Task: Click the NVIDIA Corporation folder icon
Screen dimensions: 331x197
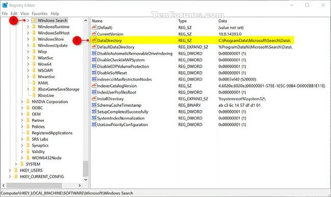Action: coord(28,101)
